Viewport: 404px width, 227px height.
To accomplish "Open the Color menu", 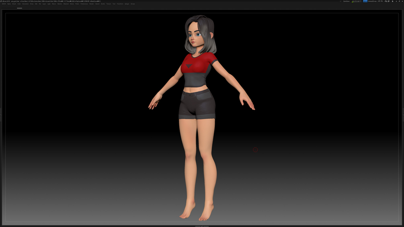I will tap(19, 4).
